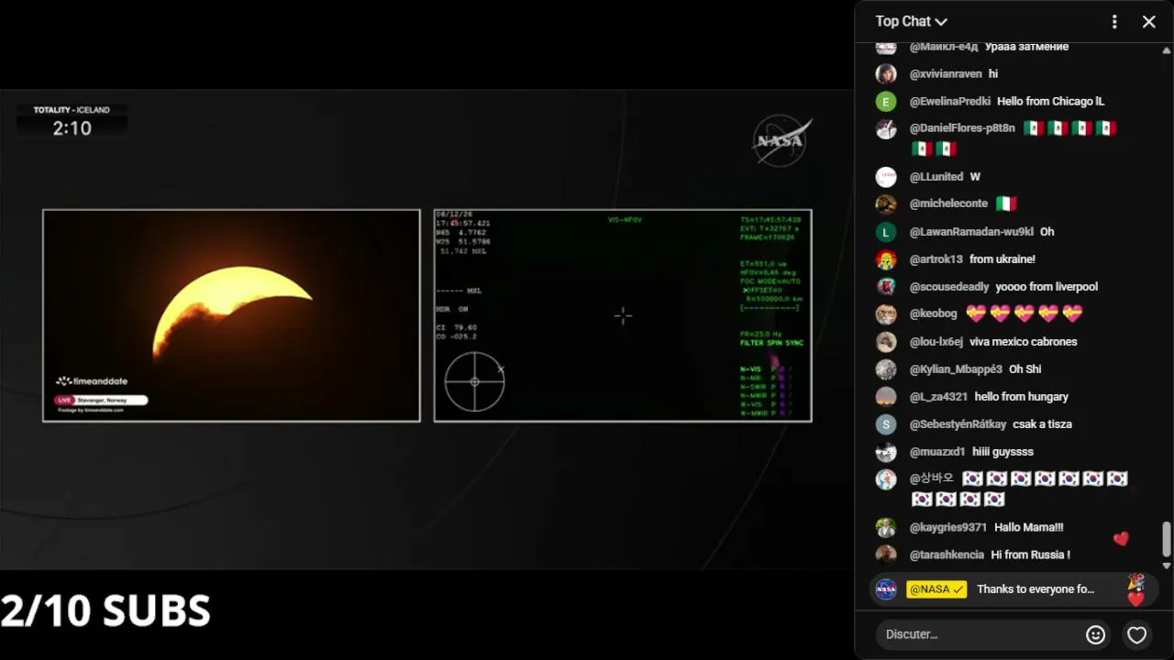Select the @kaygries9371 username

click(948, 527)
